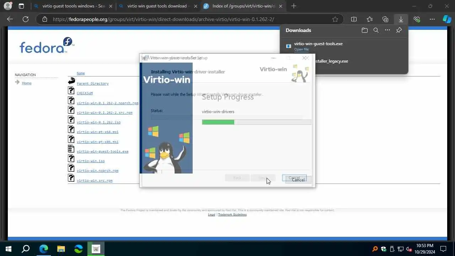Click the address bar URL

[x=164, y=19]
